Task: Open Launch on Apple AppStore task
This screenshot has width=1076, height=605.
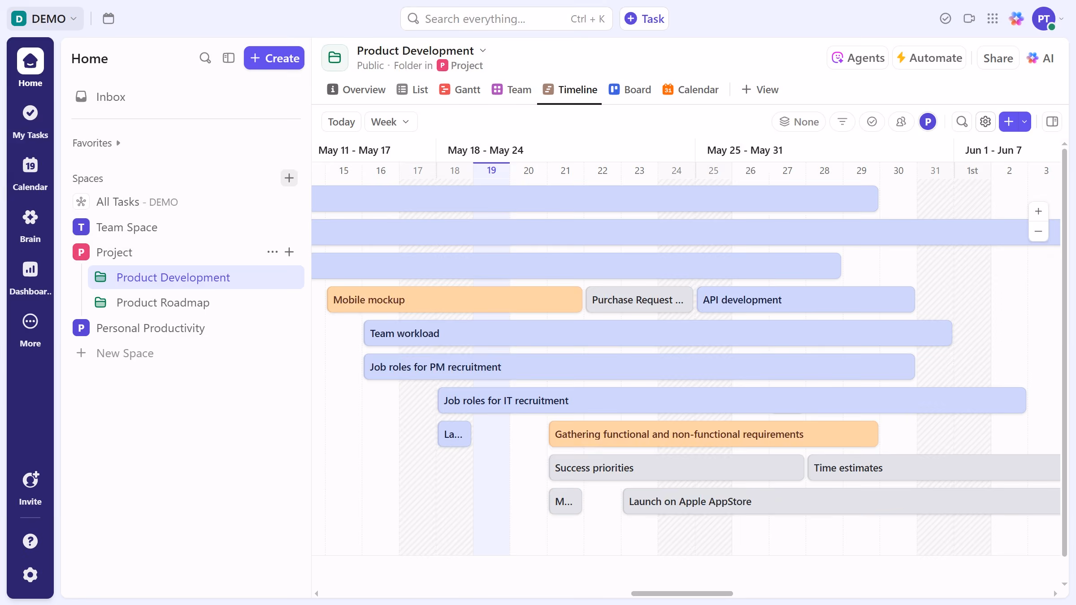Action: click(842, 501)
